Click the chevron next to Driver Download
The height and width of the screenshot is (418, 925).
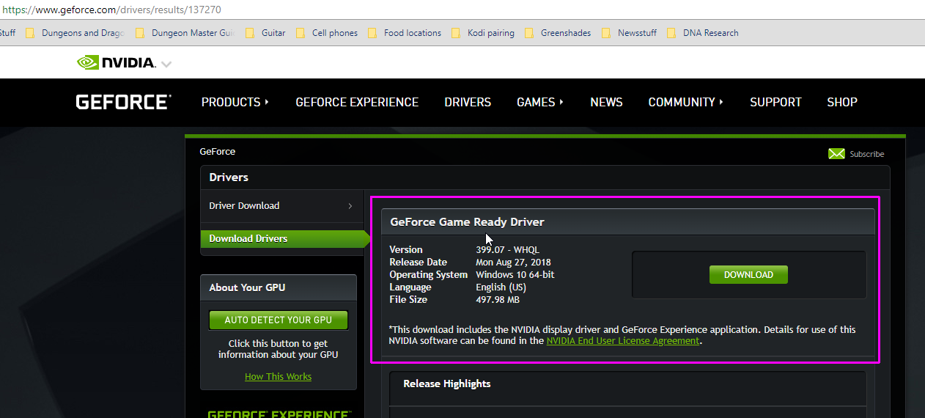350,206
